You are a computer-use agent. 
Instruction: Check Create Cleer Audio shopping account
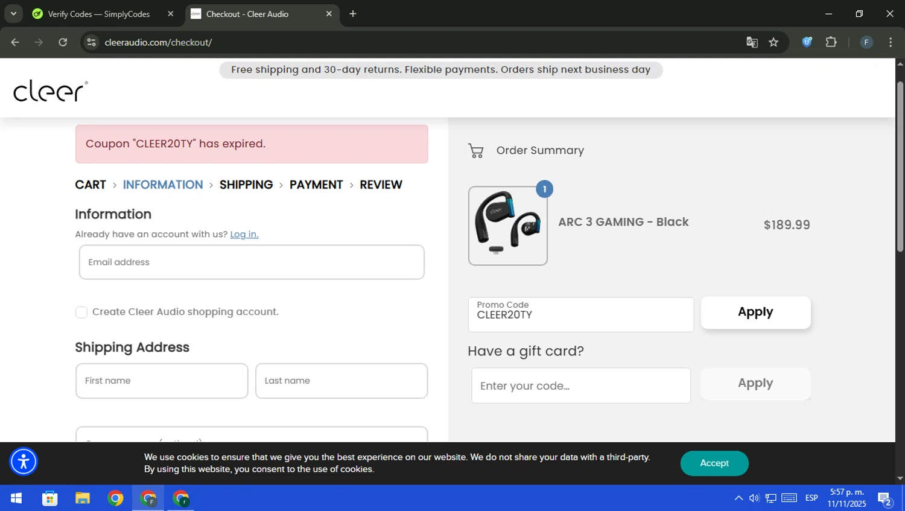[x=81, y=312]
